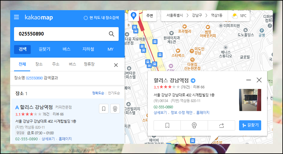This screenshot has width=283, height=154.
Task: Click the 스타벅스 cafe marker on map
Action: coord(178,51)
